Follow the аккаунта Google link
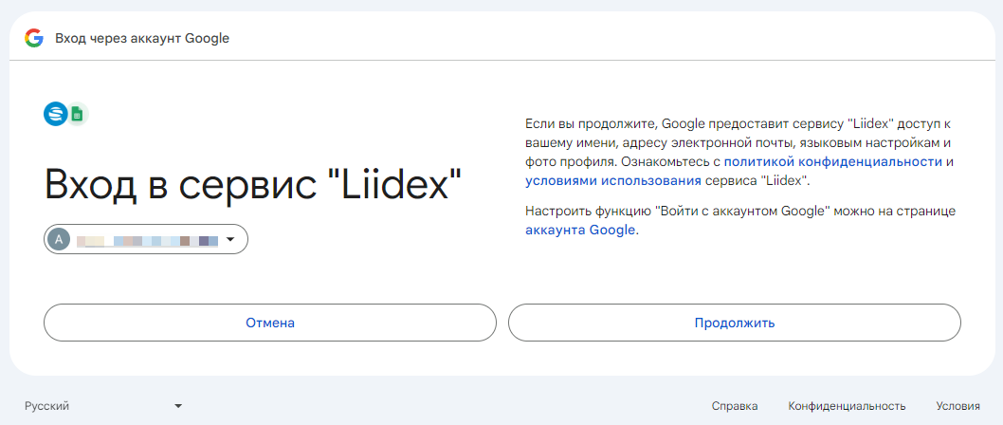The height and width of the screenshot is (425, 1003). point(580,230)
